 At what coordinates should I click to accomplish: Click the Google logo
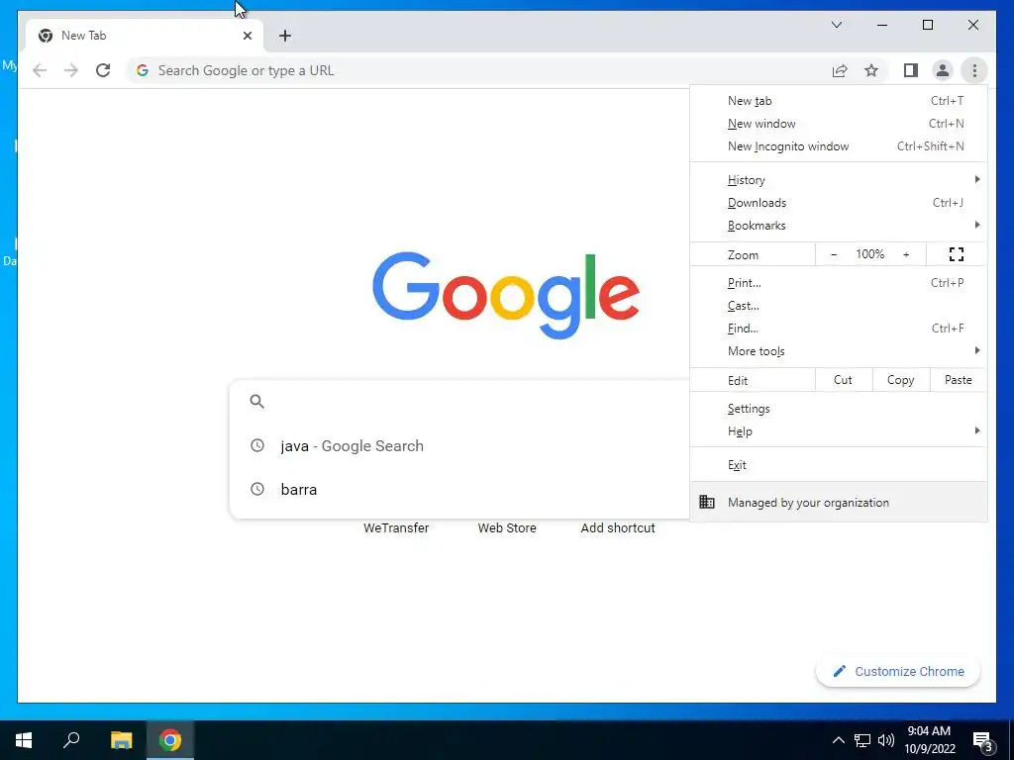click(506, 295)
